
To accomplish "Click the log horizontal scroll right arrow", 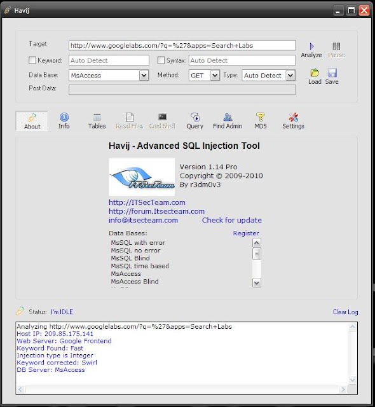I will [343, 389].
